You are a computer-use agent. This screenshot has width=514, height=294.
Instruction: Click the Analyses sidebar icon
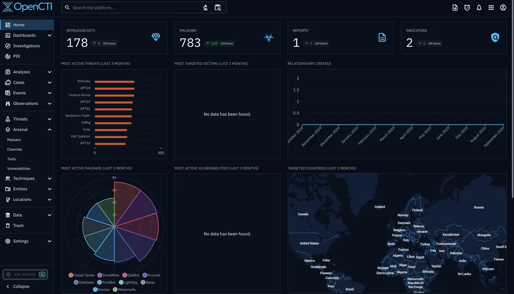(8, 72)
